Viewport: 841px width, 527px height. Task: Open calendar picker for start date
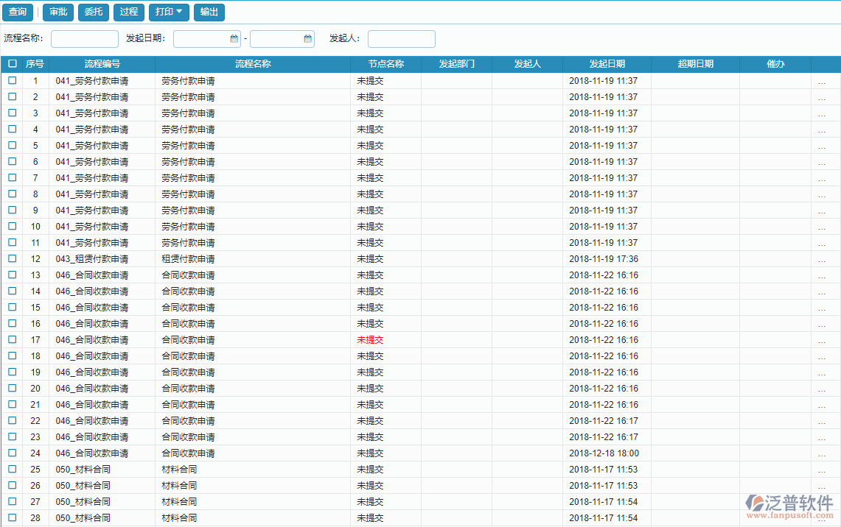[234, 39]
